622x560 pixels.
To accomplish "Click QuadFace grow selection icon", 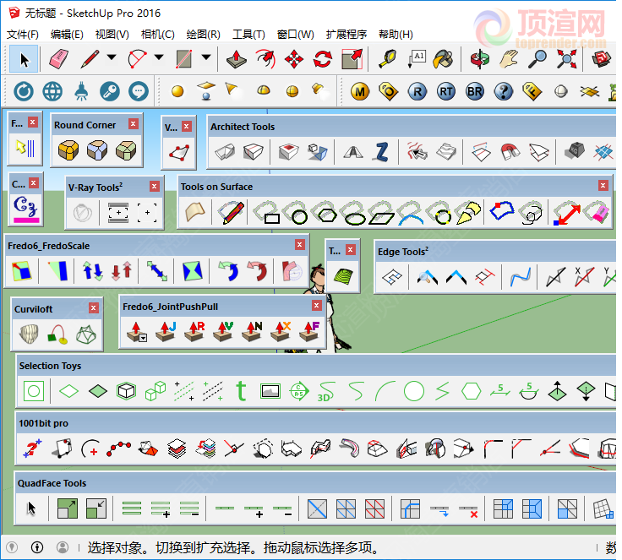I will [x=68, y=508].
